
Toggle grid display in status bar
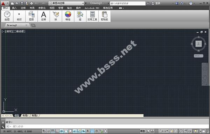click(52, 131)
